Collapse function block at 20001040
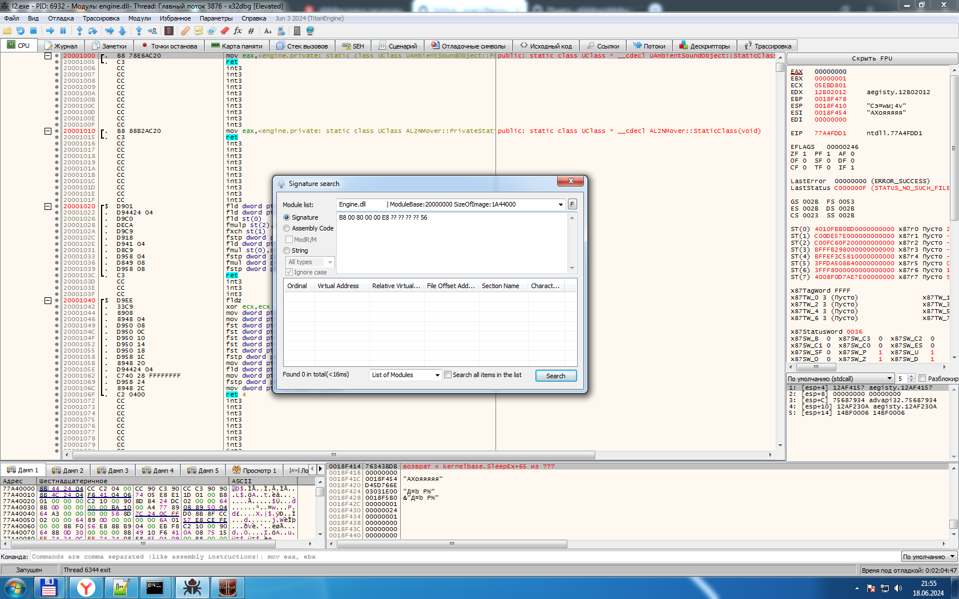 point(48,301)
